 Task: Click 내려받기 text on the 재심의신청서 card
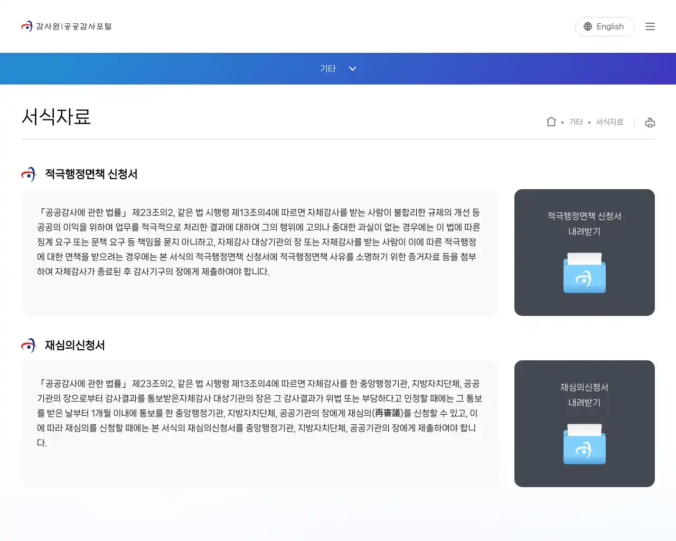click(x=584, y=402)
